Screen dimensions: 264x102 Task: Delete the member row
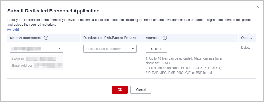click(x=246, y=48)
